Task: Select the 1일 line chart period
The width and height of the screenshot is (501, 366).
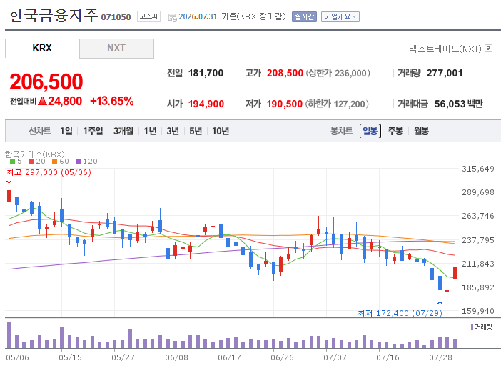Action: (x=66, y=131)
